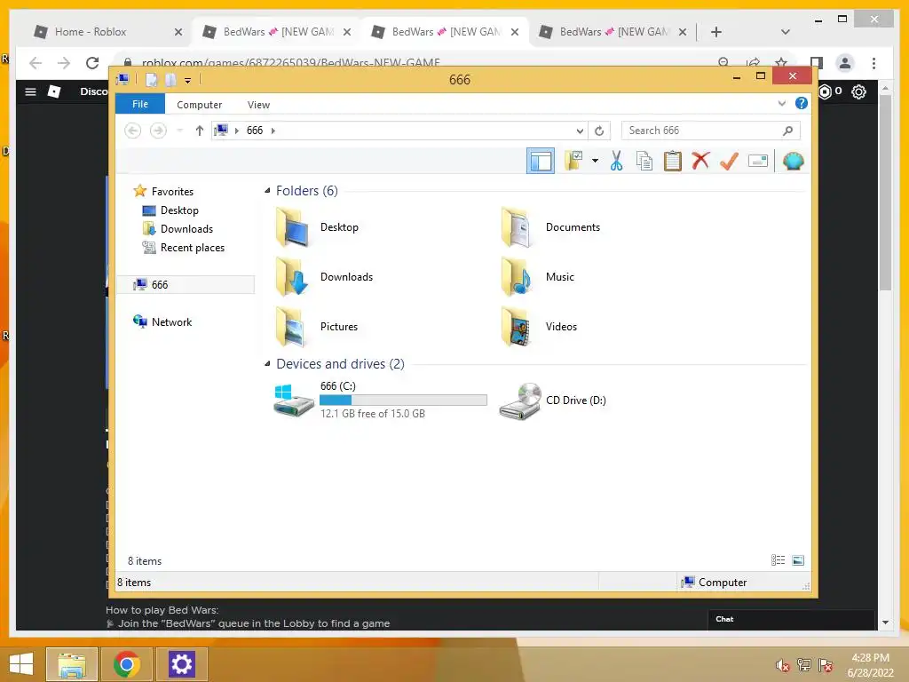The width and height of the screenshot is (909, 682).
Task: Click the Explorer Forward arrow button
Action: pos(158,131)
